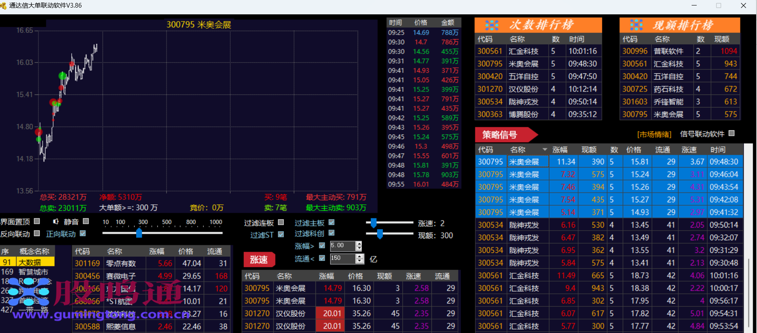757x333 pixels.
Task: Click 现额排行榜 现额 column header
Action: 722,39
